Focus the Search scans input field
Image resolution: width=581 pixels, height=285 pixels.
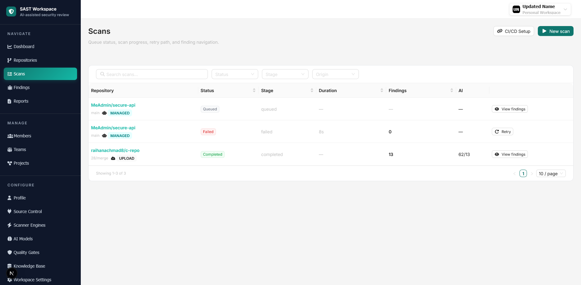(152, 74)
